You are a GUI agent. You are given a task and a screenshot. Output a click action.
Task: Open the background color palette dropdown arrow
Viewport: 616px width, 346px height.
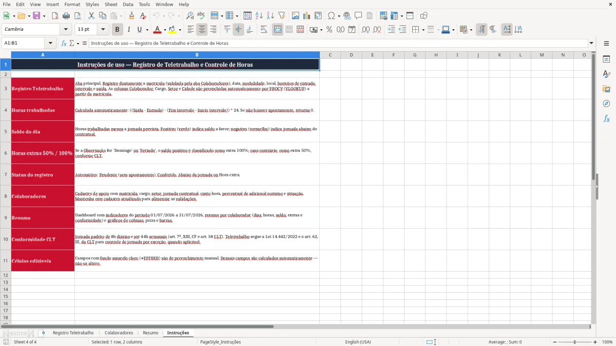(x=180, y=30)
